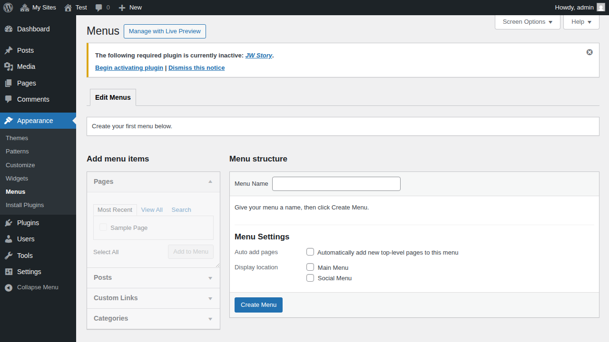The height and width of the screenshot is (342, 609).
Task: Click the Media icon in sidebar
Action: [x=9, y=66]
